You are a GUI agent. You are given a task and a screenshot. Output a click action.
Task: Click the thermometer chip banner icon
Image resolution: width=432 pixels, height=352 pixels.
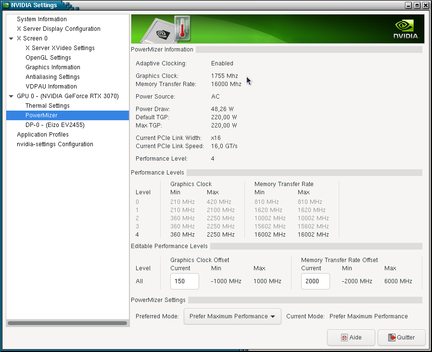click(x=165, y=29)
